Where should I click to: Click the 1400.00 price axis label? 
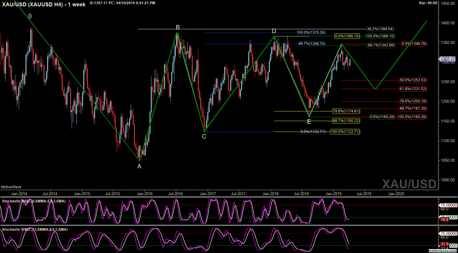pyautogui.click(x=448, y=23)
